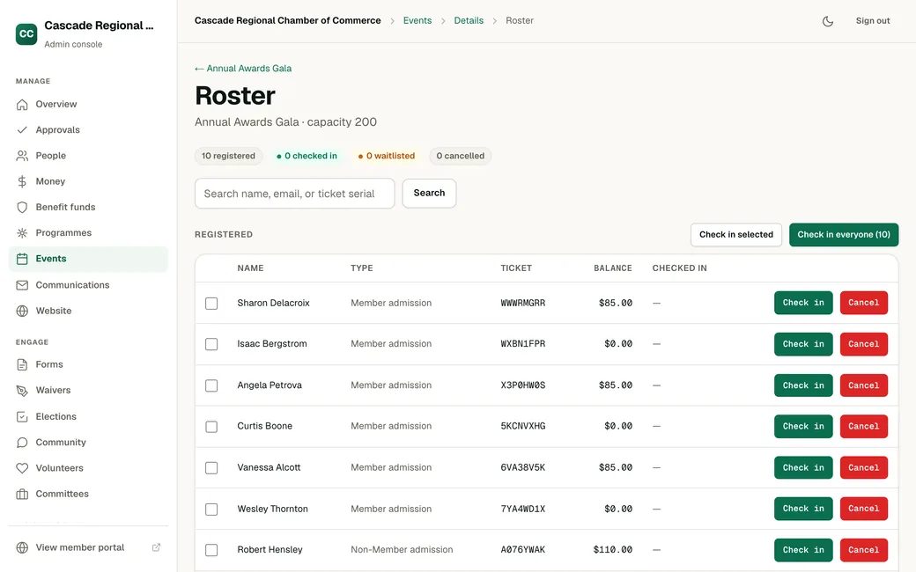The width and height of the screenshot is (916, 572).
Task: Go back to Annual Awards Gala
Action: tap(243, 69)
